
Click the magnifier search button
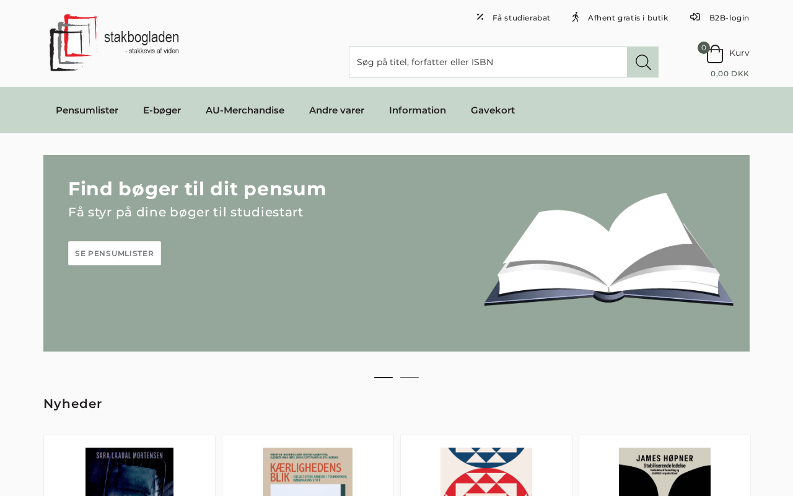(642, 62)
